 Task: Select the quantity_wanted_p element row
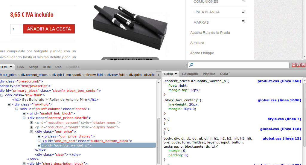[x=98, y=145]
